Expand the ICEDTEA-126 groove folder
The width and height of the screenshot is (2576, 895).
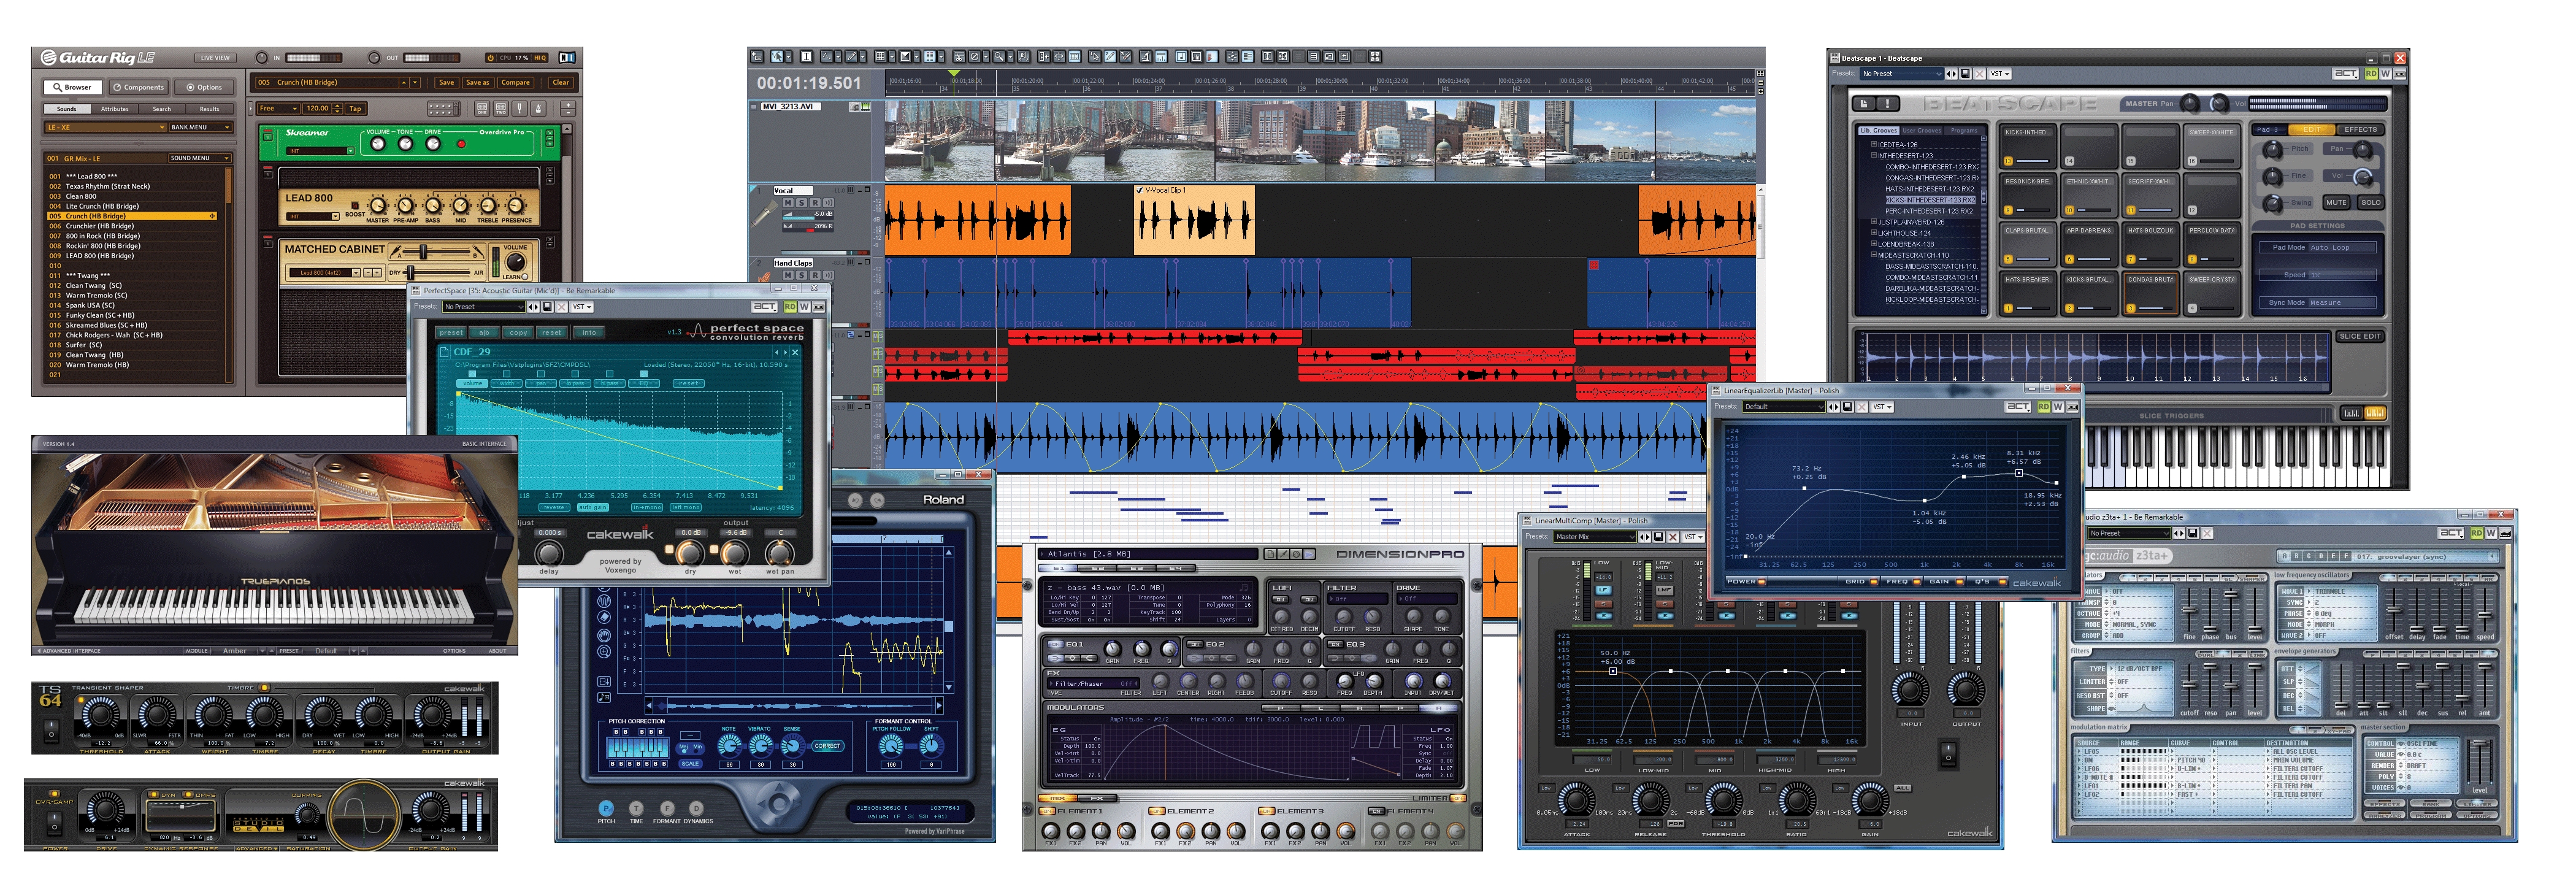tap(1874, 145)
